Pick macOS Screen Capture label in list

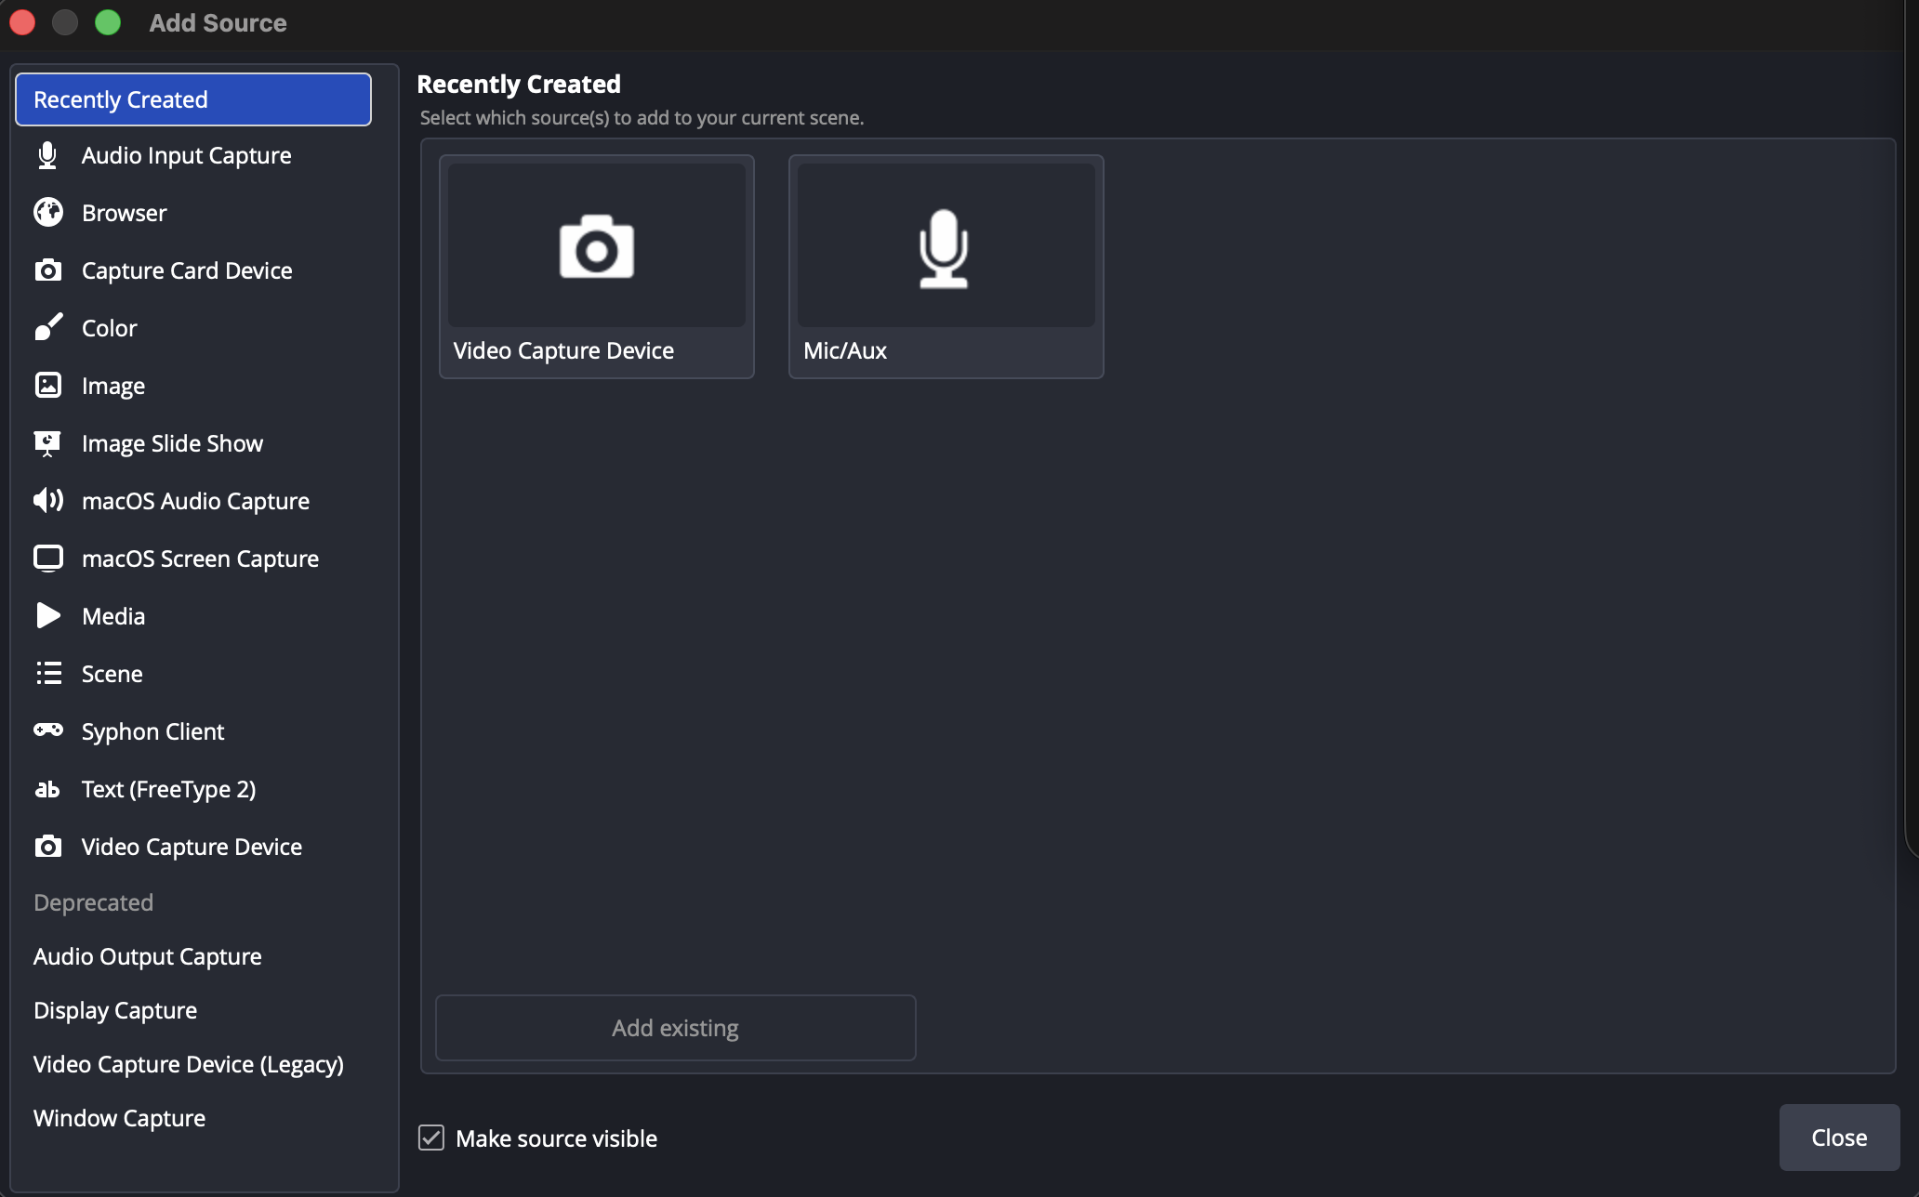click(x=200, y=559)
